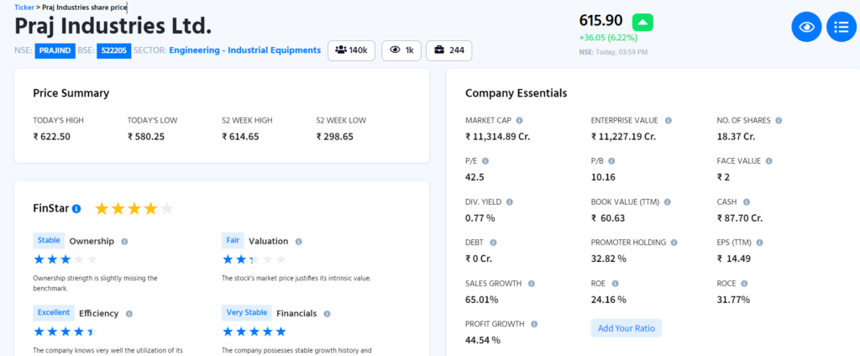860x356 pixels.
Task: Open the info icon beside FinStar
Action: pyautogui.click(x=76, y=208)
